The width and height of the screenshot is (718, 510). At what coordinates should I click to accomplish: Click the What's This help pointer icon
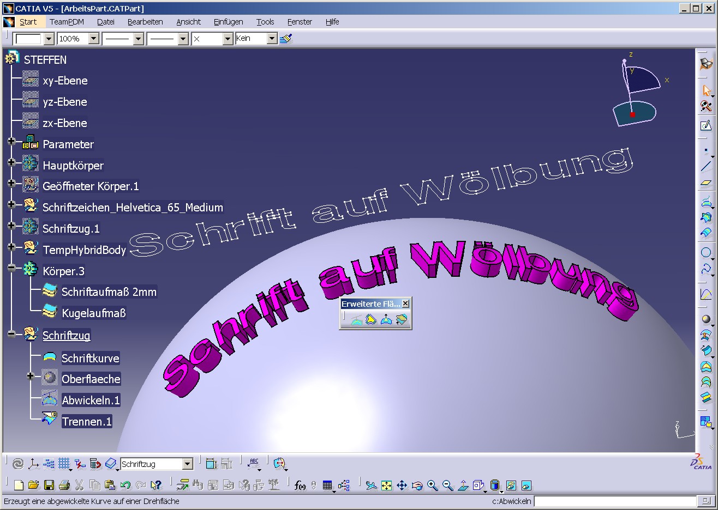click(x=156, y=485)
